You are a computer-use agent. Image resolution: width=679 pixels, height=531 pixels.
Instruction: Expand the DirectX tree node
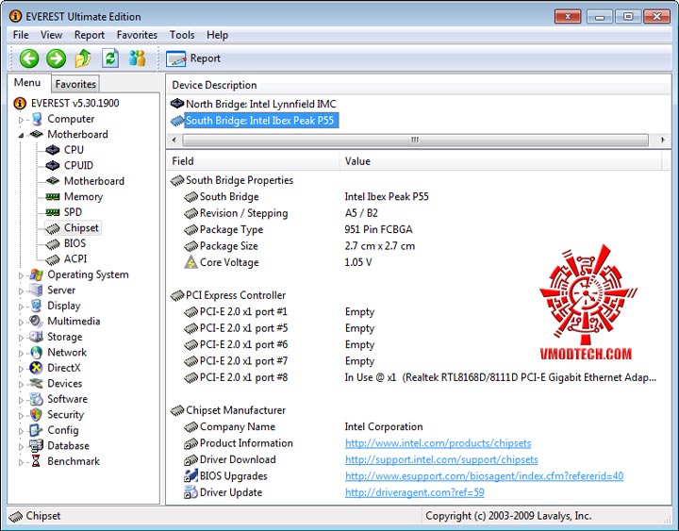pyautogui.click(x=21, y=369)
